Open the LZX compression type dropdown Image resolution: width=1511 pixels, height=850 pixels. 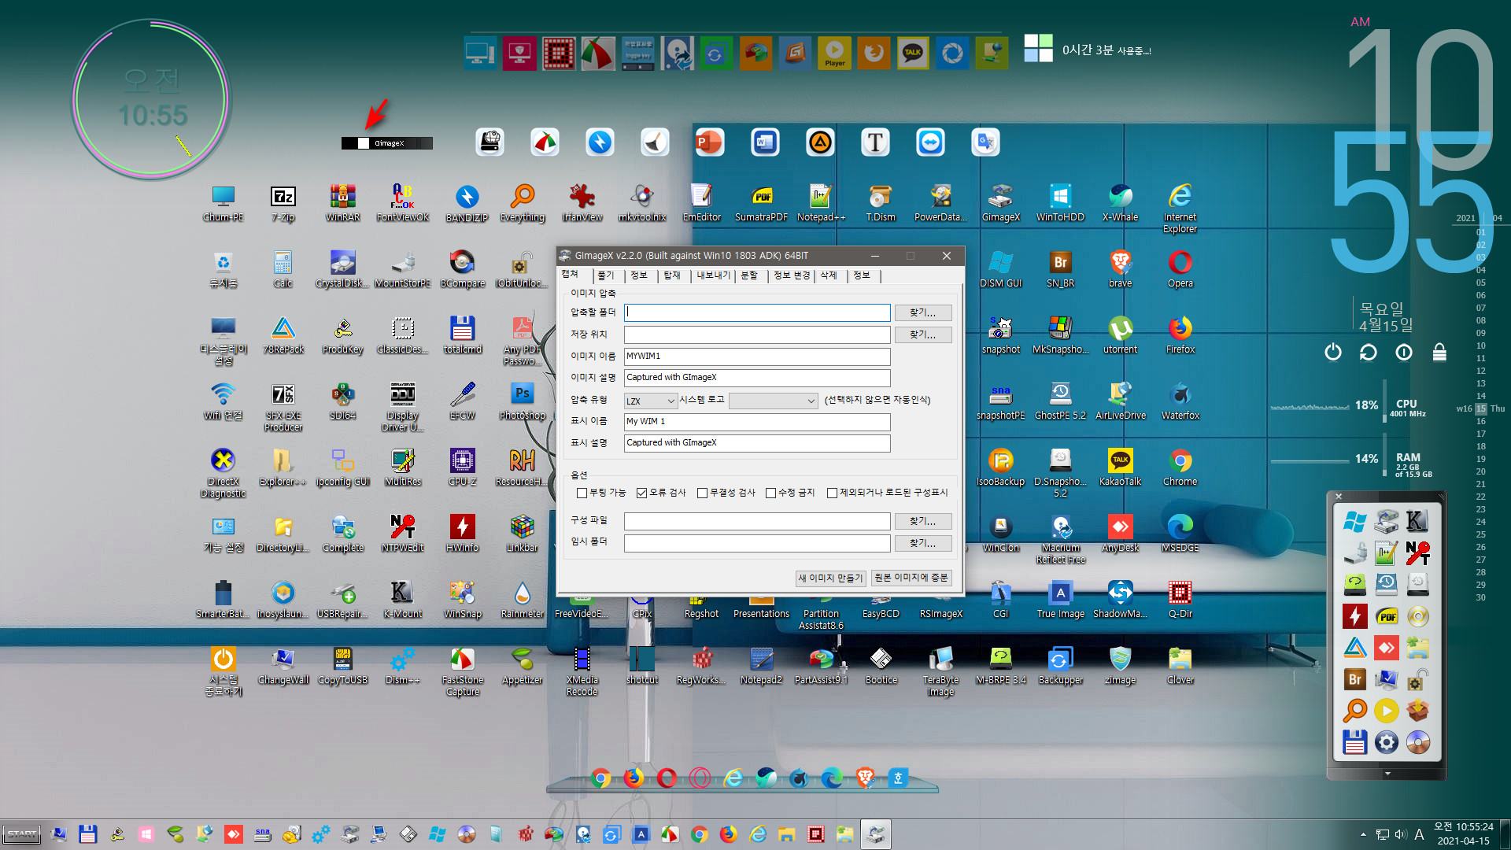point(650,401)
